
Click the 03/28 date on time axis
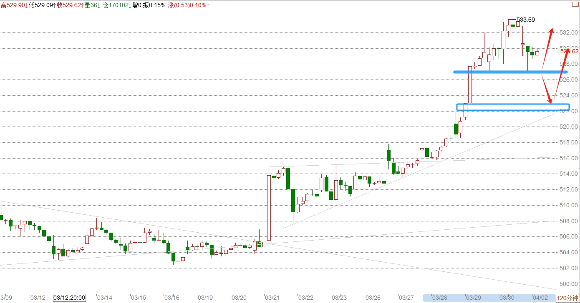[440, 298]
